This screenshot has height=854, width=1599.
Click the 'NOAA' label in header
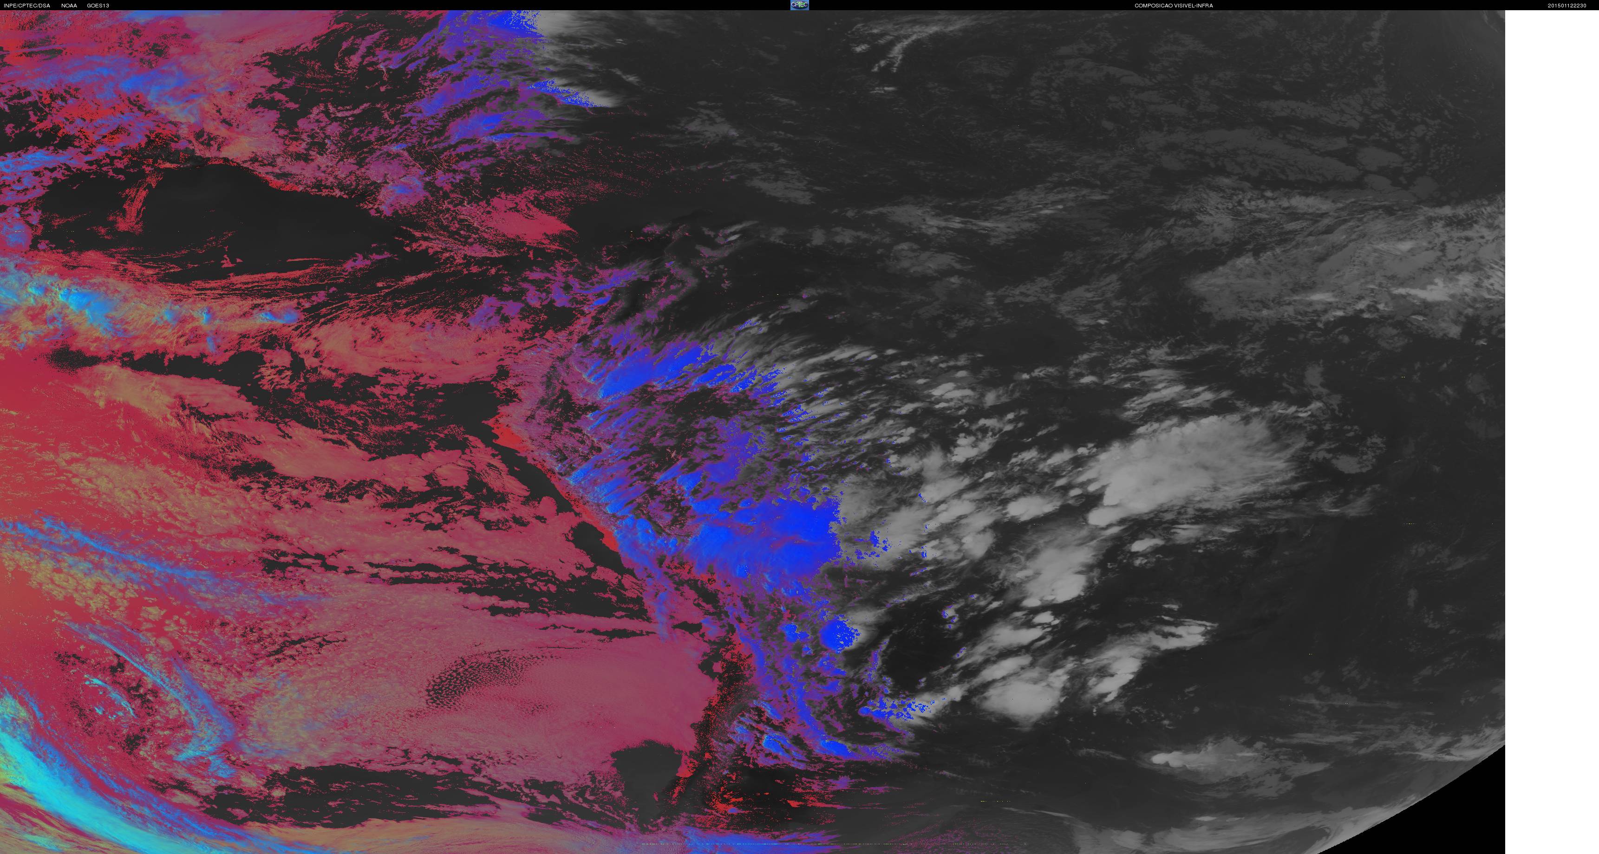click(69, 6)
